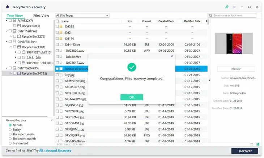The image size is (264, 158).
Task: Select the Customized radio button
Action: pos(10,143)
